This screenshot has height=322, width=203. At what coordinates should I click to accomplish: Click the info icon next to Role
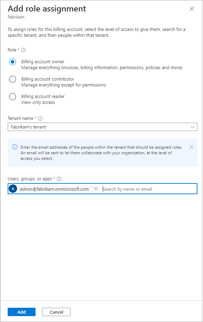pos(23,50)
